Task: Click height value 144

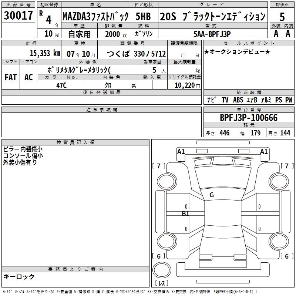Action: pos(285,133)
